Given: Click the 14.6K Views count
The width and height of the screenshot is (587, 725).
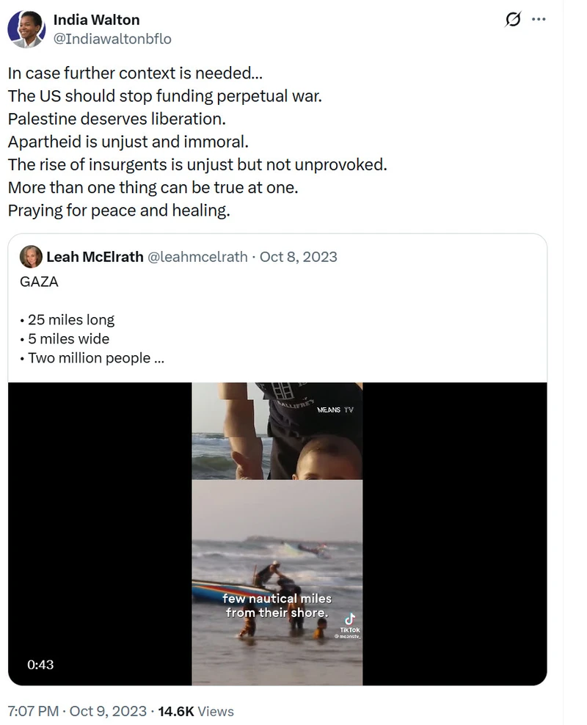Looking at the screenshot, I should (196, 711).
